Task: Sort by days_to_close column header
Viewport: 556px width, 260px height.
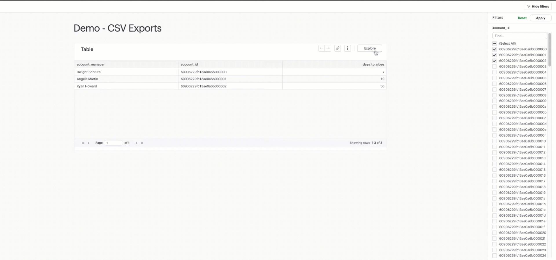Action: [x=373, y=65]
